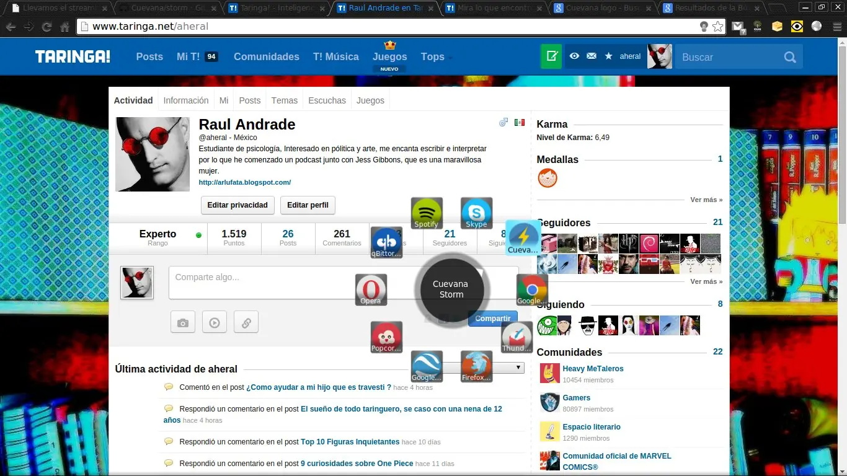The image size is (847, 476).
Task: Toggle the eye notifications icon in Taringa header
Action: [575, 56]
